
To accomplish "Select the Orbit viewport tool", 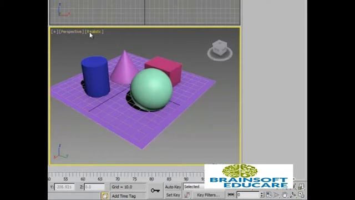I will [x=293, y=194].
